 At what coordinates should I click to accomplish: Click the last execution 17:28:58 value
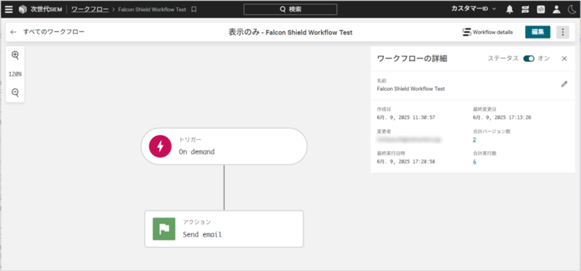click(x=406, y=161)
